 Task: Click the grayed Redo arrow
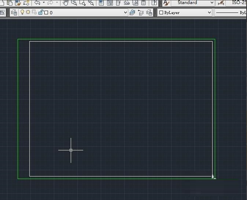pos(51,3)
